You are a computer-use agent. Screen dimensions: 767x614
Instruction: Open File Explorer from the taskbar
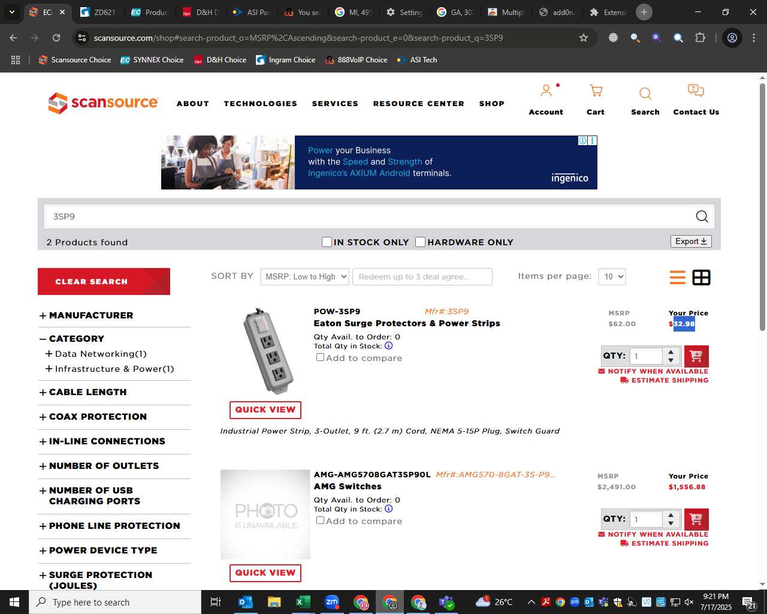274,602
